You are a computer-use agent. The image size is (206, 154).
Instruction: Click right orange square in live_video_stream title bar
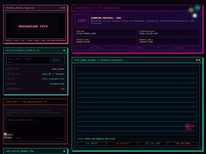pyautogui.click(x=200, y=60)
